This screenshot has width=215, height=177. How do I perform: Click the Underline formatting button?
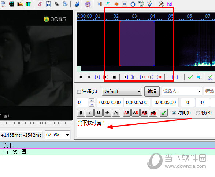pyautogui.click(x=99, y=113)
